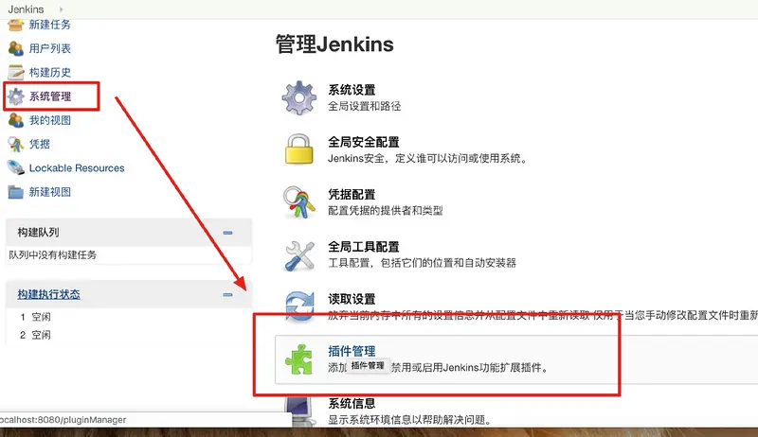Viewport: 758px width, 437px height.
Task: Click the 配置凭据的提供者和类型 description
Action: tap(386, 211)
